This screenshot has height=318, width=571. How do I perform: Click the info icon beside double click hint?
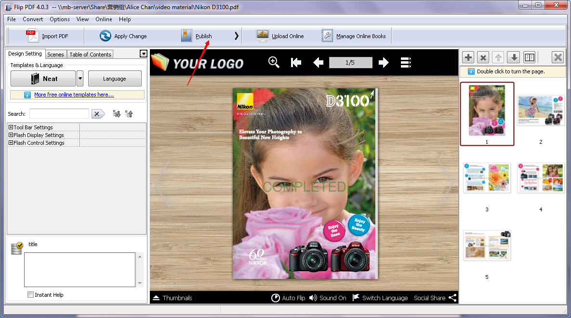point(471,71)
